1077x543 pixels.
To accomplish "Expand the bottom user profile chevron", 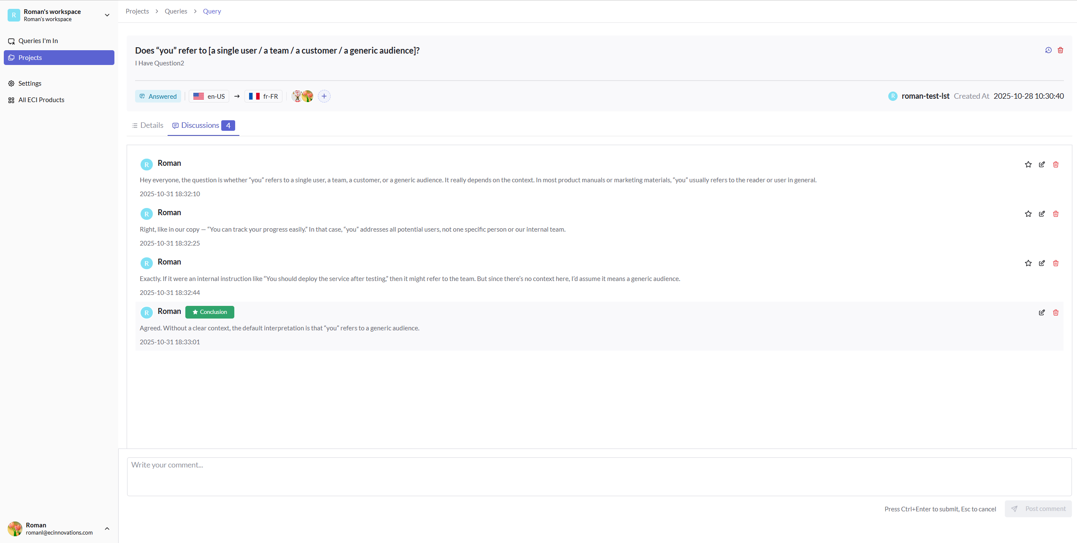I will 107,528.
